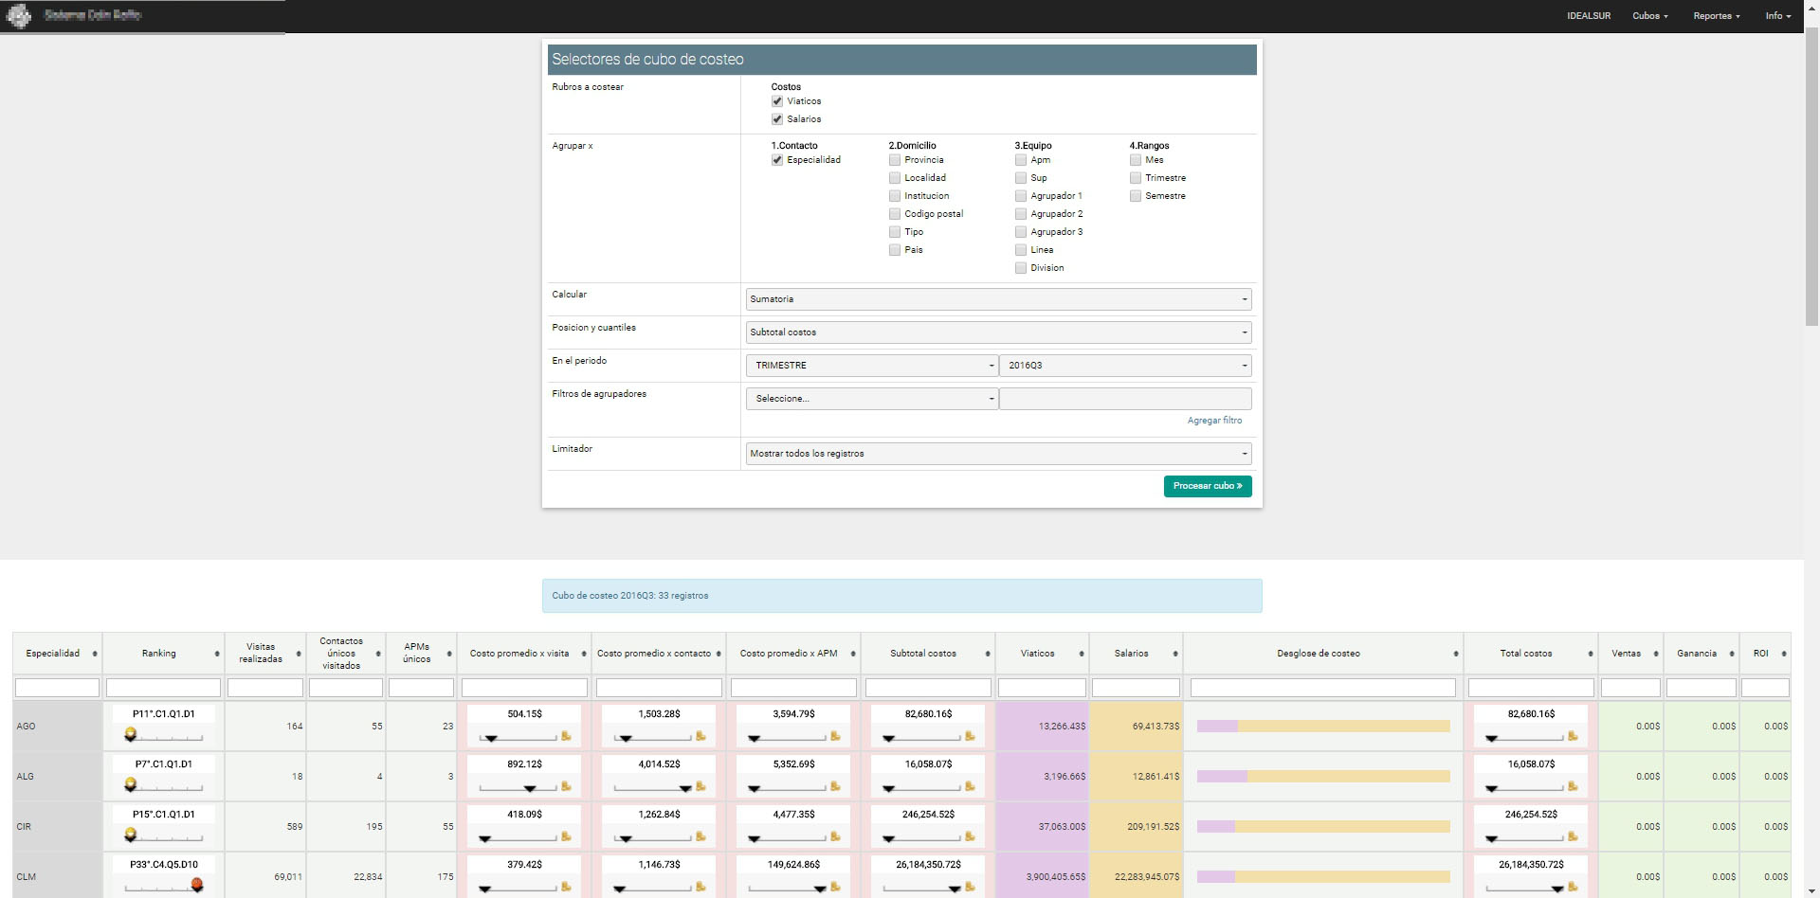Click orange icon beside ALG 4,014.52$ cost
The width and height of the screenshot is (1820, 898).
701,786
